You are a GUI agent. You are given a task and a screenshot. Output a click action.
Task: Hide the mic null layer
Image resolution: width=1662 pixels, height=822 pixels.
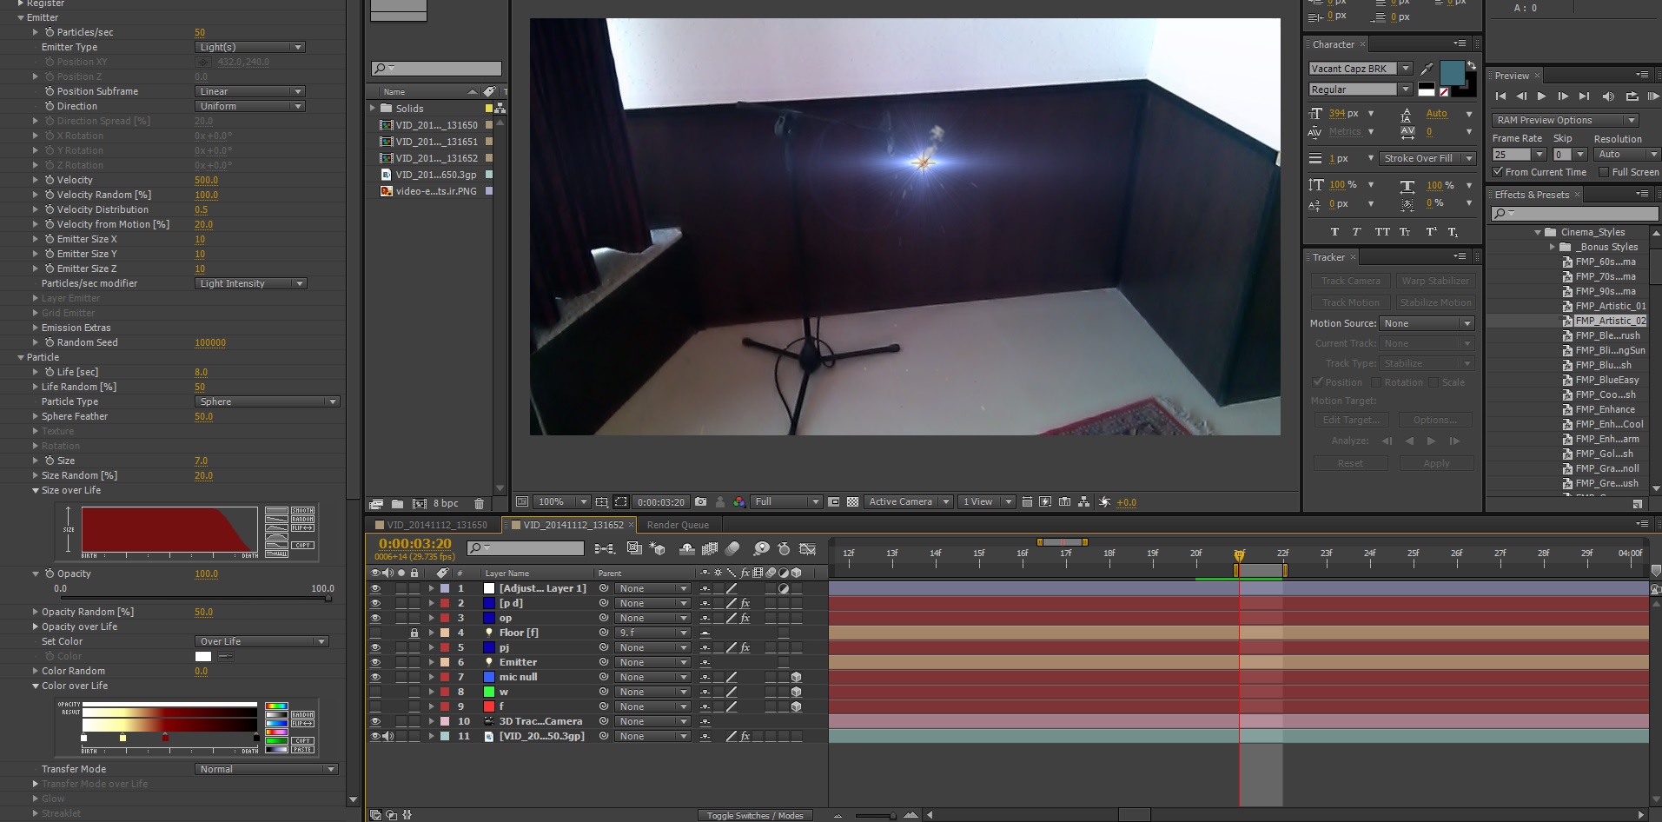tap(375, 677)
